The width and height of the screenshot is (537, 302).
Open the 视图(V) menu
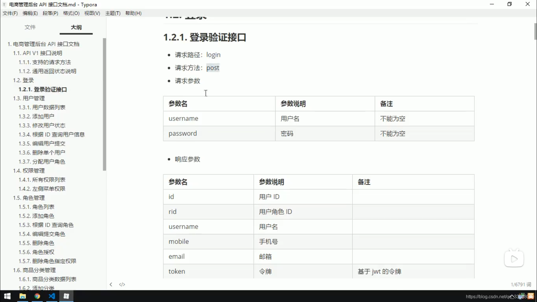coord(92,13)
